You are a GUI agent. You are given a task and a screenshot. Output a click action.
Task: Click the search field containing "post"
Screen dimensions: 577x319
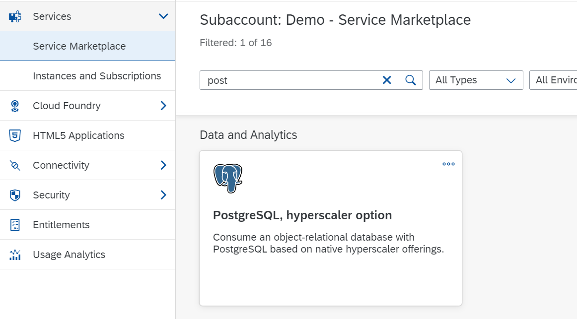click(x=288, y=80)
